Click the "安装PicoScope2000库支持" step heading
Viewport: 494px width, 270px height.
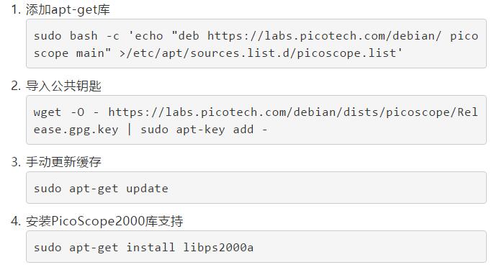click(104, 221)
